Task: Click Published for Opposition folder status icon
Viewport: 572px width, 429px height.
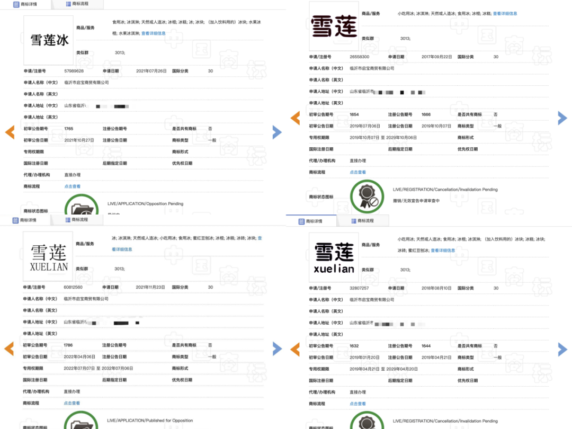Action: click(x=81, y=420)
